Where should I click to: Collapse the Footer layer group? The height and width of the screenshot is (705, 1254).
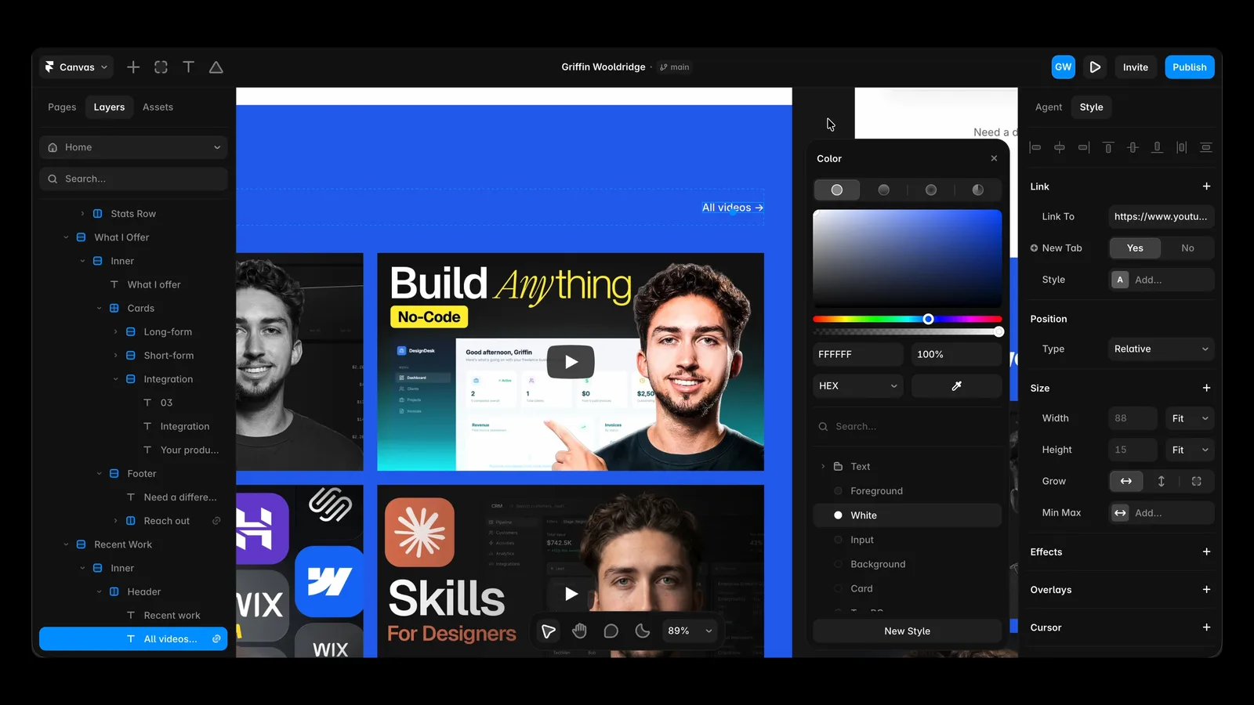(99, 474)
